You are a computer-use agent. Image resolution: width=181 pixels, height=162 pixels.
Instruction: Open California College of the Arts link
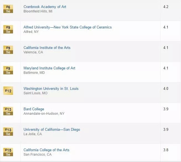pyautogui.click(x=46, y=150)
